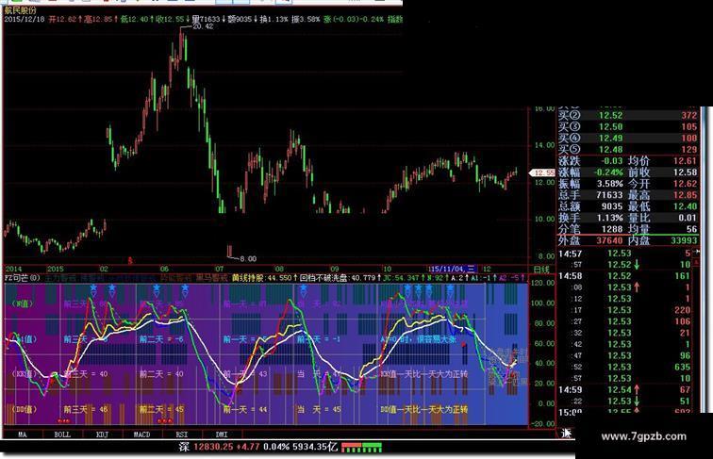Click the 内盘 33993 value
Image resolution: width=713 pixels, height=459 pixels.
684,240
